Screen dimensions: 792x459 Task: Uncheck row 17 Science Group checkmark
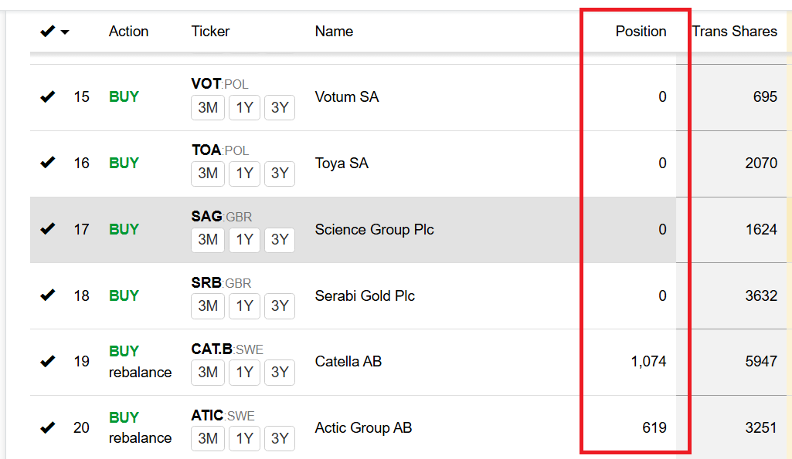pos(47,229)
